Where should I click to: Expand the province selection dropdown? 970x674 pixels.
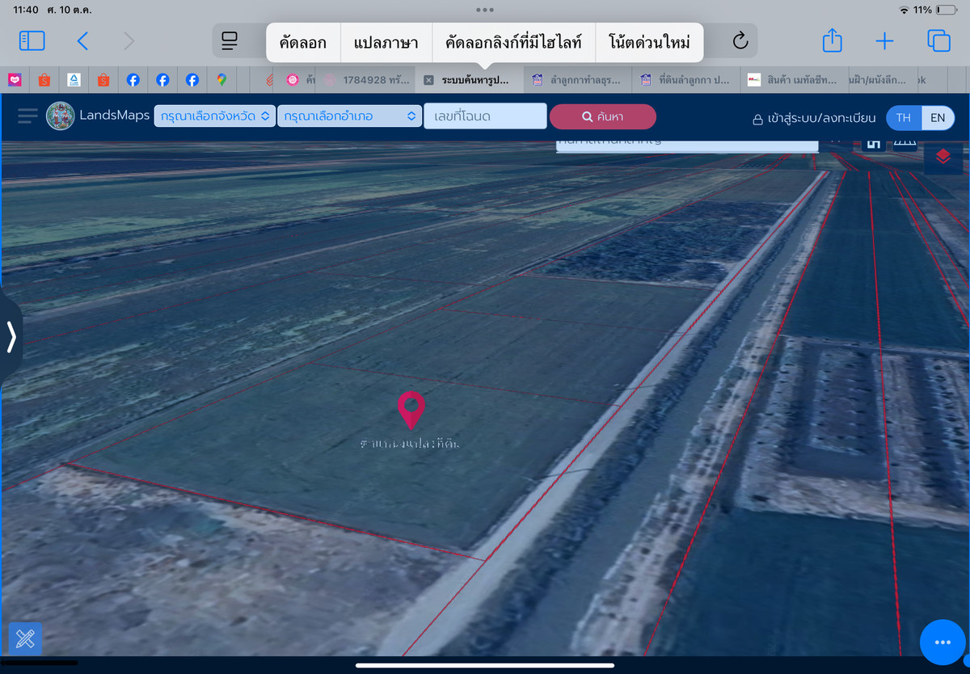coord(215,116)
